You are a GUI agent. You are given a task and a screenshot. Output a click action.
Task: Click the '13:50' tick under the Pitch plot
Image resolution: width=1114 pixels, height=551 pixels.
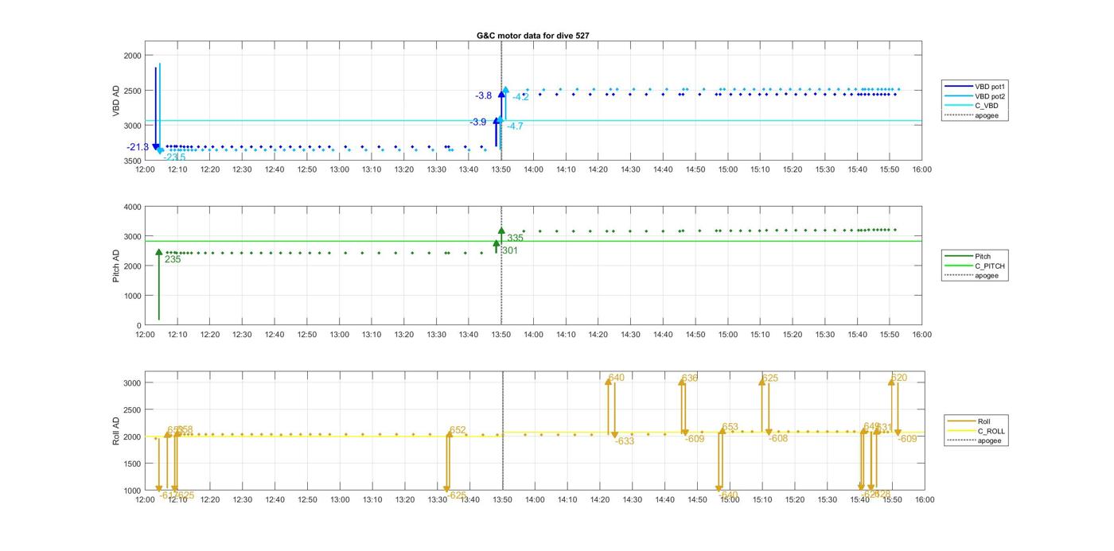[501, 334]
